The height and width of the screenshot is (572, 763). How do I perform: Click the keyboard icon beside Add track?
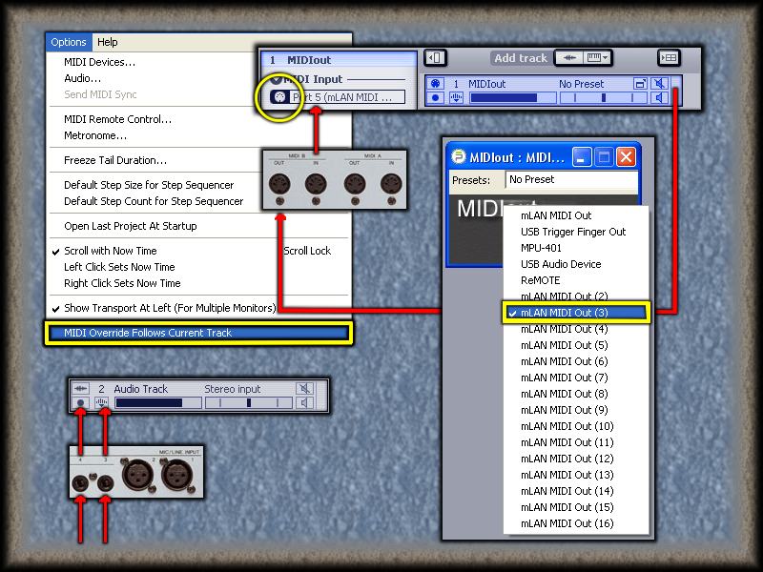pos(597,58)
